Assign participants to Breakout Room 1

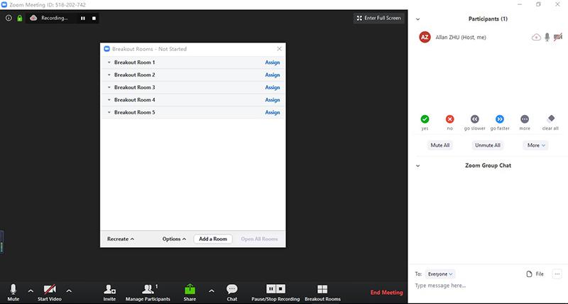pos(273,63)
